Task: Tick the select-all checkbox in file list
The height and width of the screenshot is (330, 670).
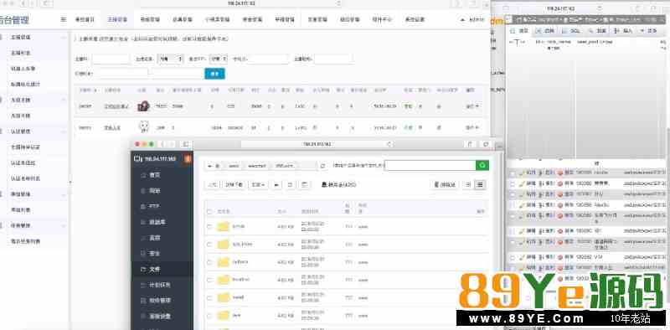Action: (209, 212)
